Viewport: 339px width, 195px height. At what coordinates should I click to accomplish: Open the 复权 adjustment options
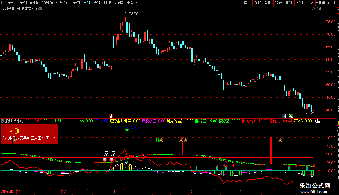pyautogui.click(x=247, y=3)
